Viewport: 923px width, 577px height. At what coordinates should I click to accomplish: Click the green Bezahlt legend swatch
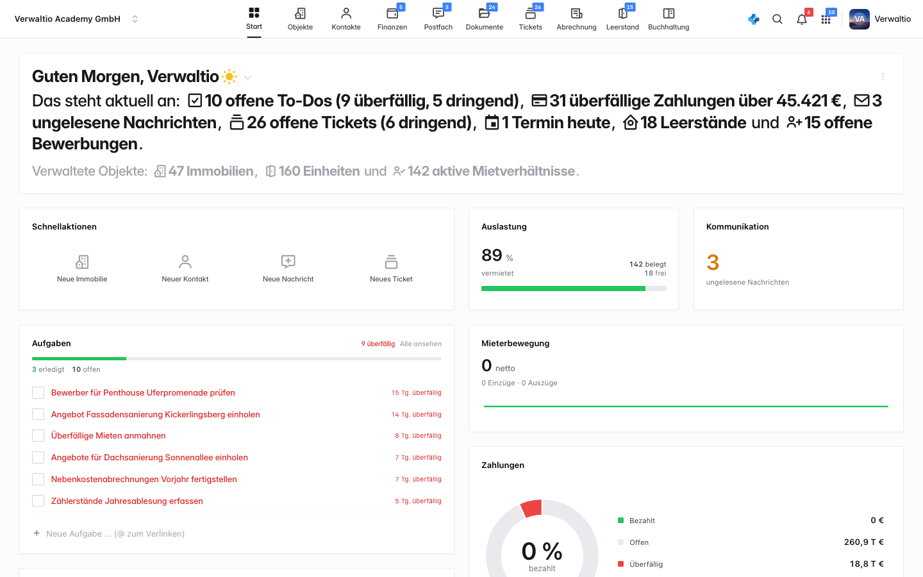(620, 521)
